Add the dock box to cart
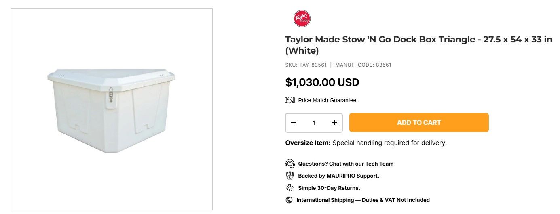The image size is (560, 214). pos(419,122)
